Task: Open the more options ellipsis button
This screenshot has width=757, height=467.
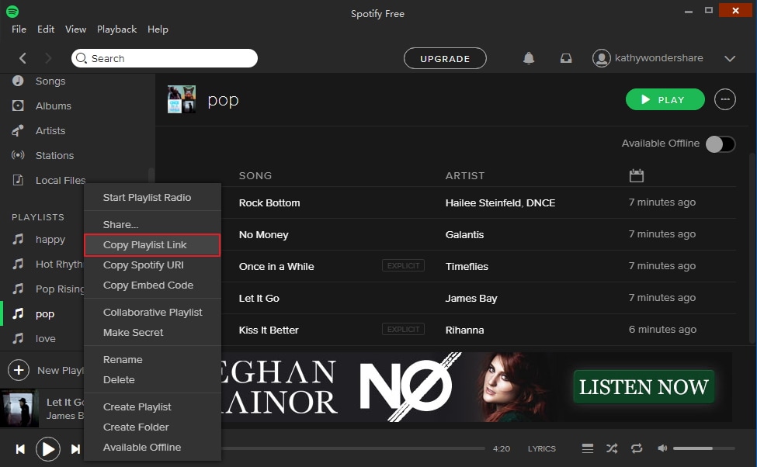Action: point(724,99)
